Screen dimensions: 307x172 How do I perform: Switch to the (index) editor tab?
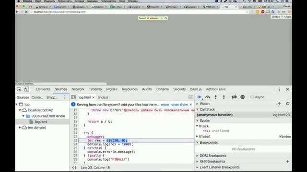click(103, 97)
